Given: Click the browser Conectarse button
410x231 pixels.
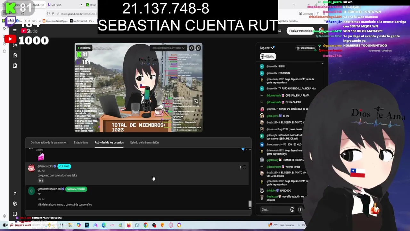Looking at the screenshot, I should click(x=306, y=14).
